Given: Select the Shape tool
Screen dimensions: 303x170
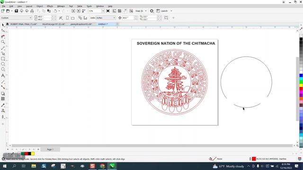Looking at the screenshot, I should pos(3,31).
